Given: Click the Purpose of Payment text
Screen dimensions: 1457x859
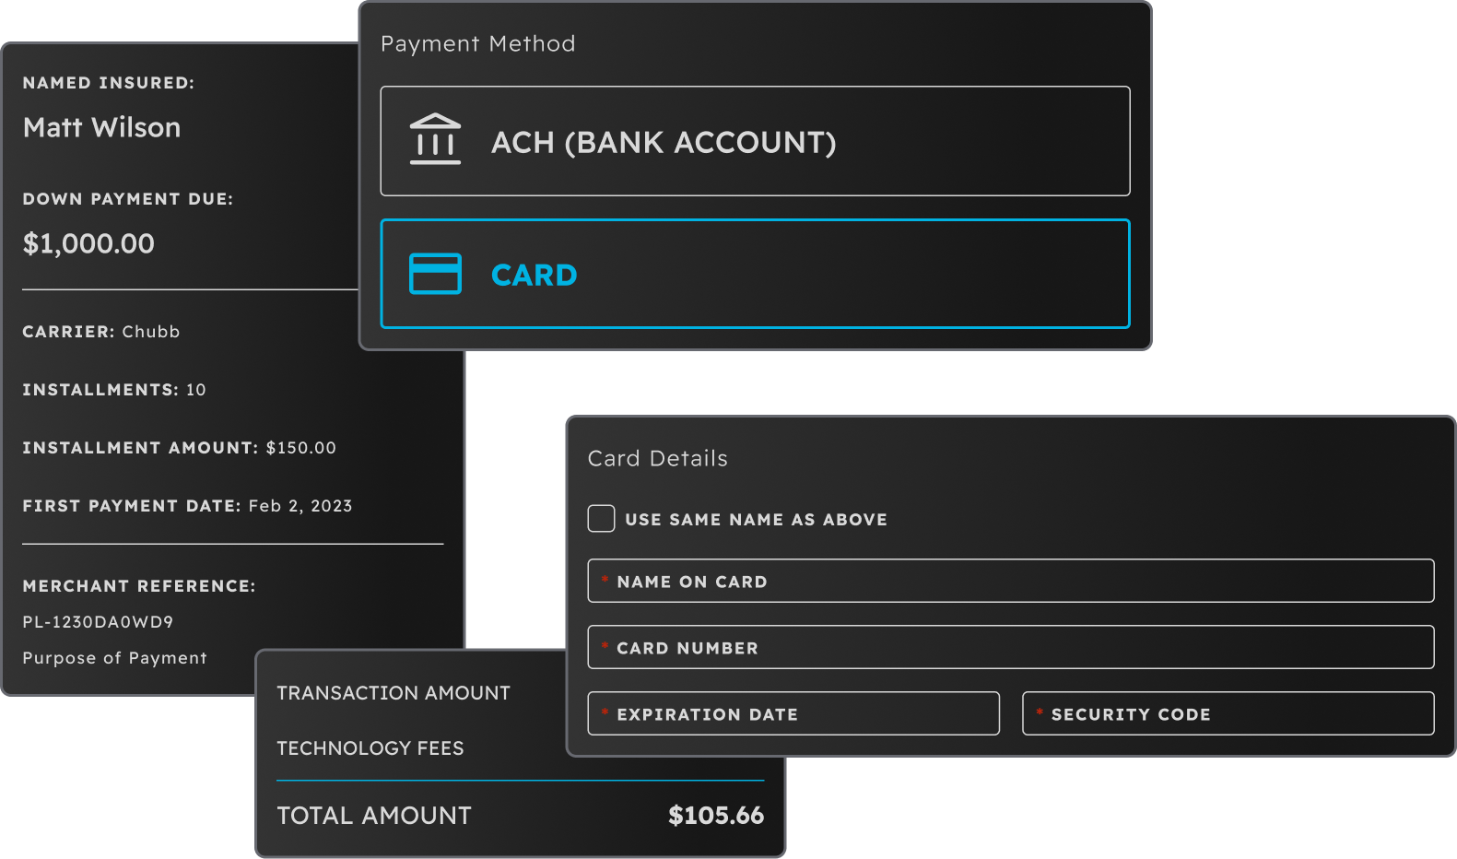Looking at the screenshot, I should [x=114, y=658].
